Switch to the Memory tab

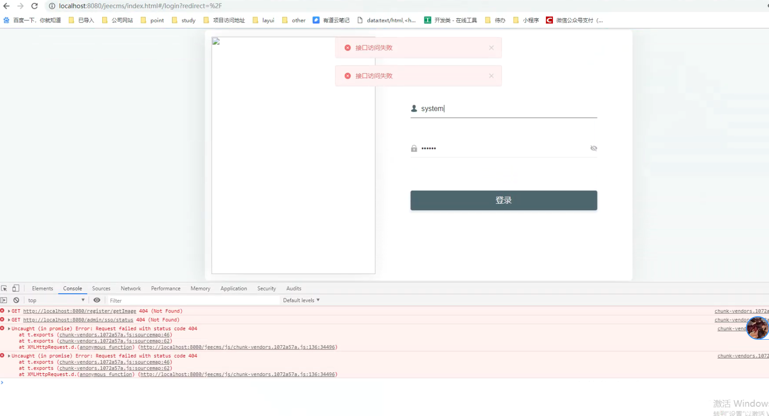pos(201,289)
